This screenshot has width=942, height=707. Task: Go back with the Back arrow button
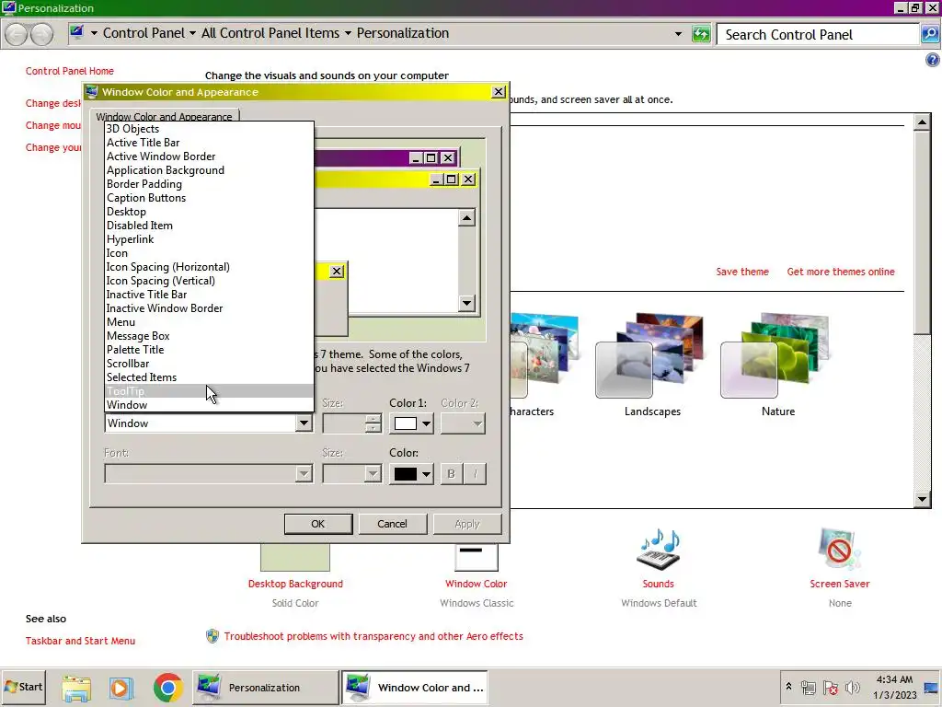[x=17, y=34]
